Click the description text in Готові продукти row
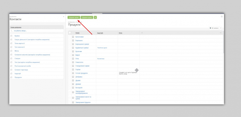 (128, 73)
